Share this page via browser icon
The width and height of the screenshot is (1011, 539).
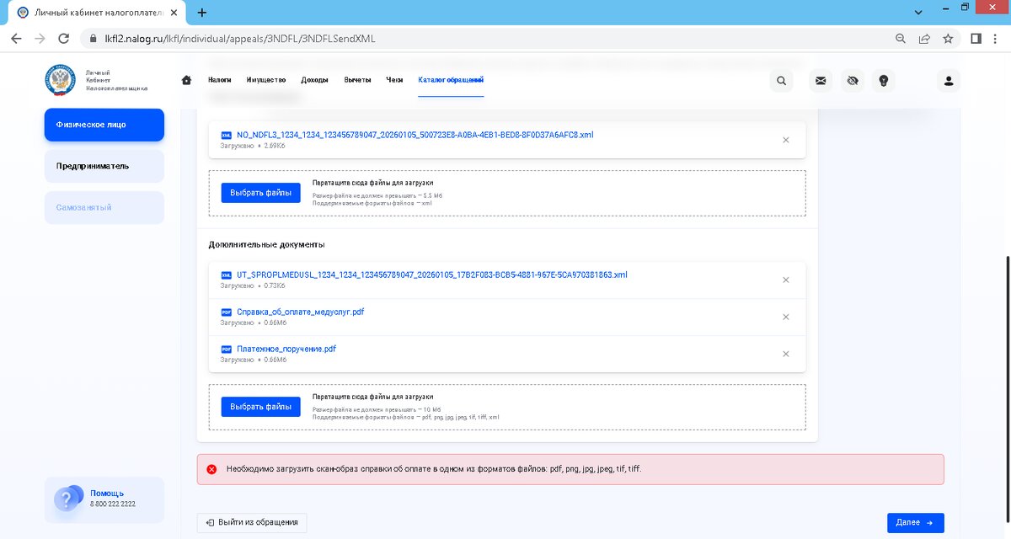(x=924, y=38)
